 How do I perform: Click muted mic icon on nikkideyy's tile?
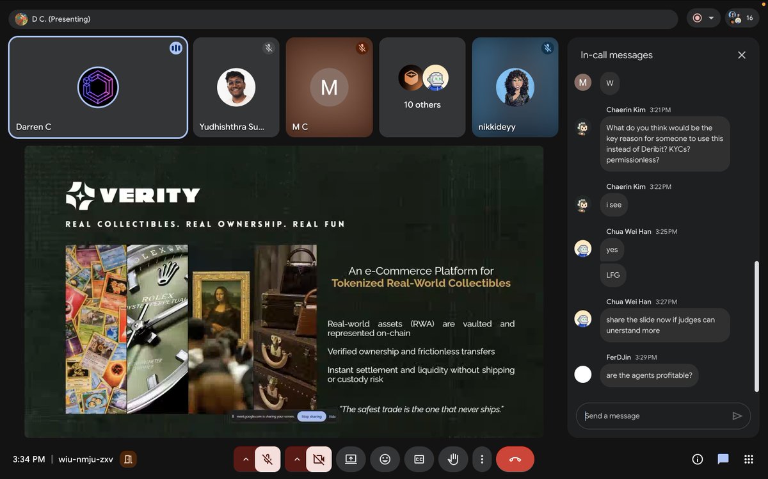click(547, 48)
